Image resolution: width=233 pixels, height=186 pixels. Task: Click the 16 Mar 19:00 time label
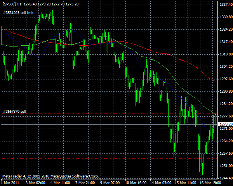pyautogui.click(x=210, y=183)
